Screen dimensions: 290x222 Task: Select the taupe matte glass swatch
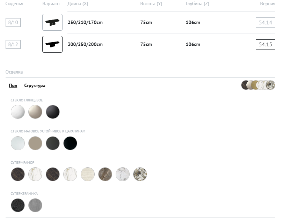35,143
